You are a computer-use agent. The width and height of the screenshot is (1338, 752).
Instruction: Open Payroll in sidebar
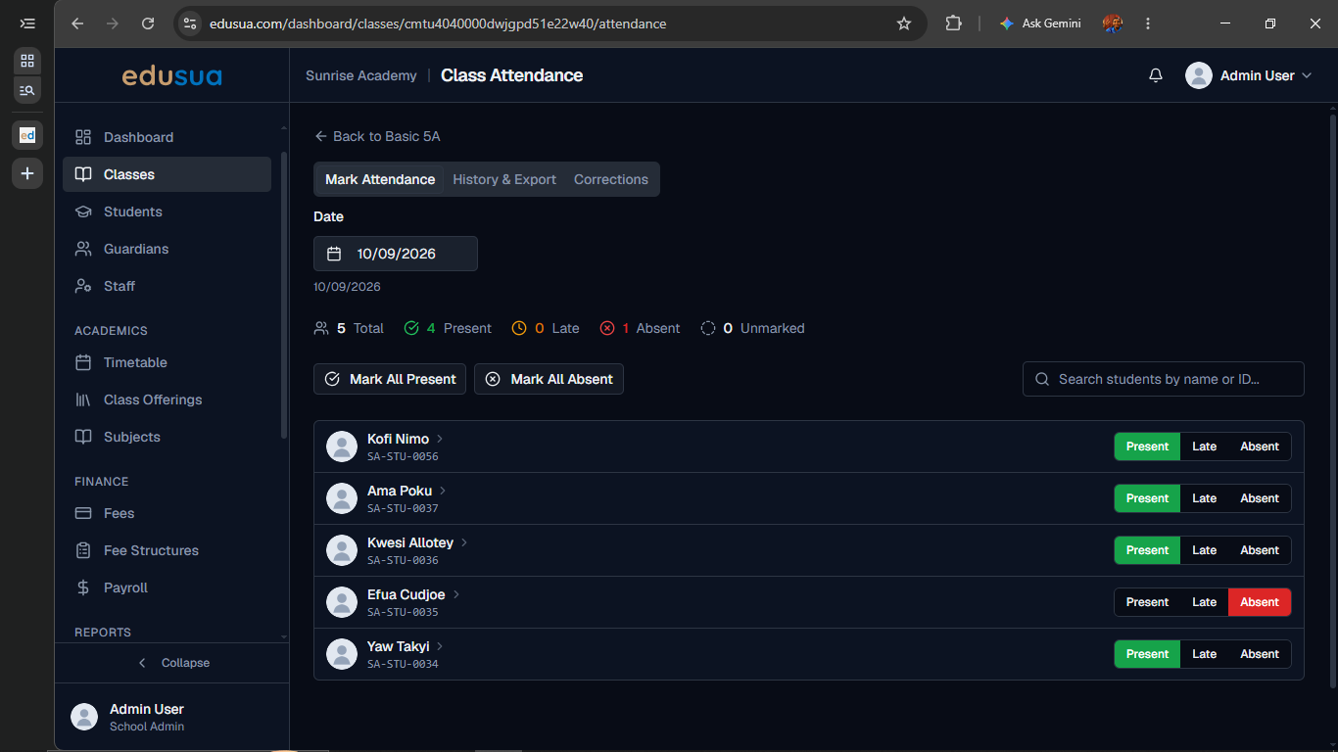click(167, 587)
